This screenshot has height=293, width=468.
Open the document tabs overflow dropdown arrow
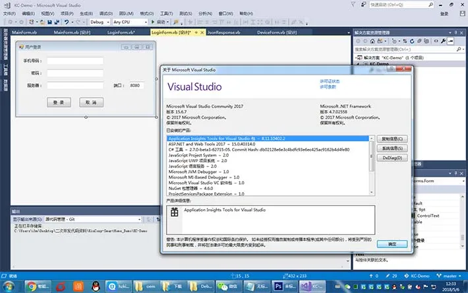click(348, 32)
